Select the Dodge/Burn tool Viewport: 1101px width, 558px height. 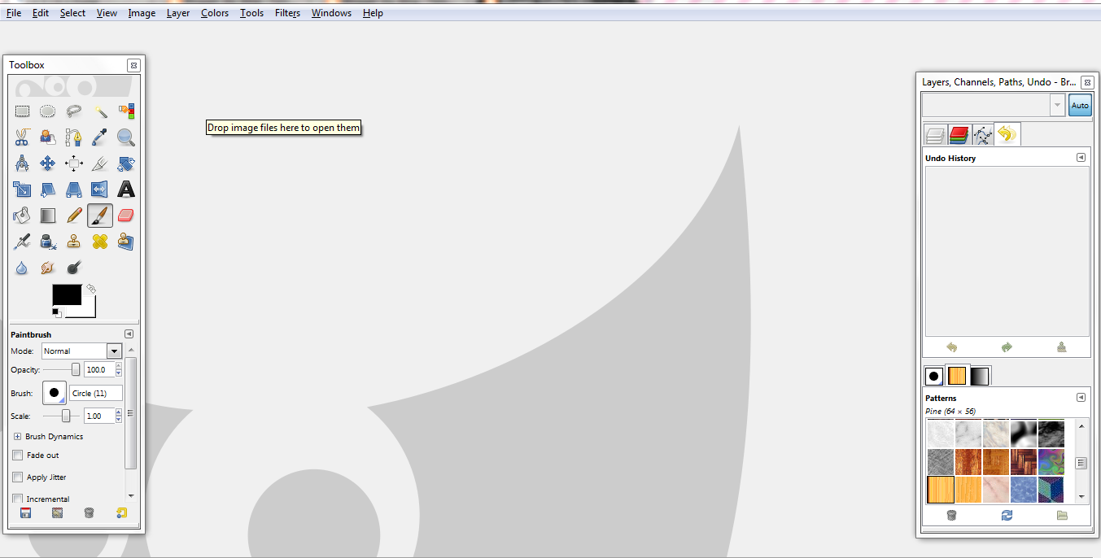click(74, 268)
